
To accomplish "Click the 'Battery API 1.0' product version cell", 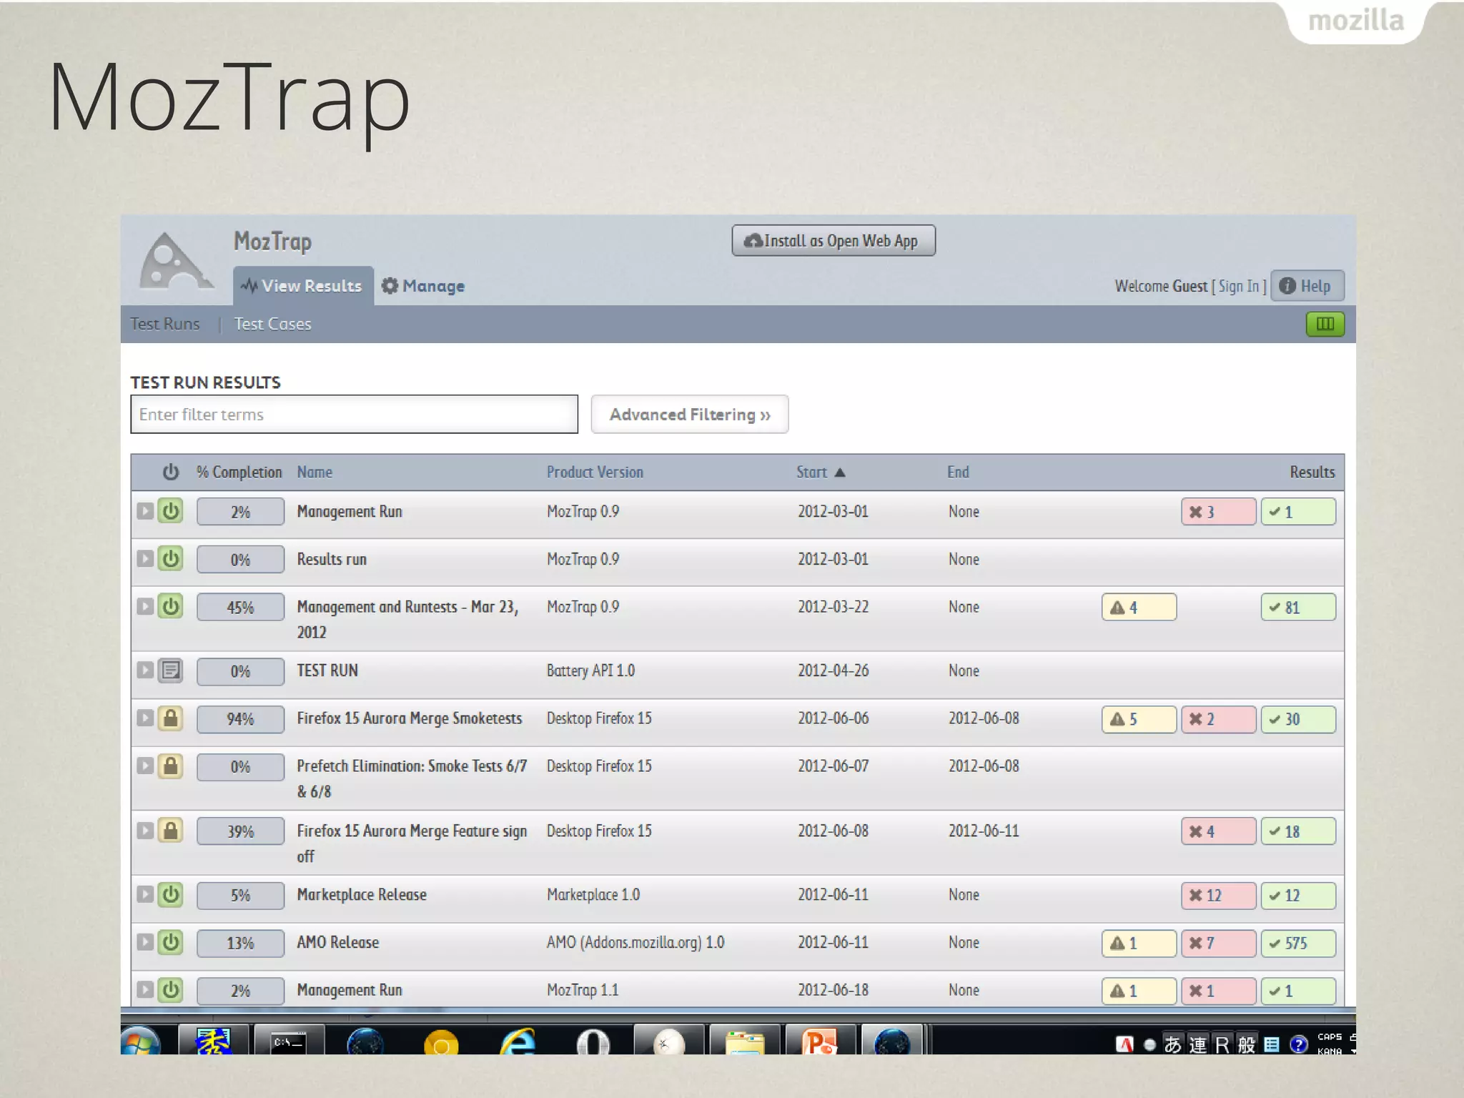I will click(590, 671).
